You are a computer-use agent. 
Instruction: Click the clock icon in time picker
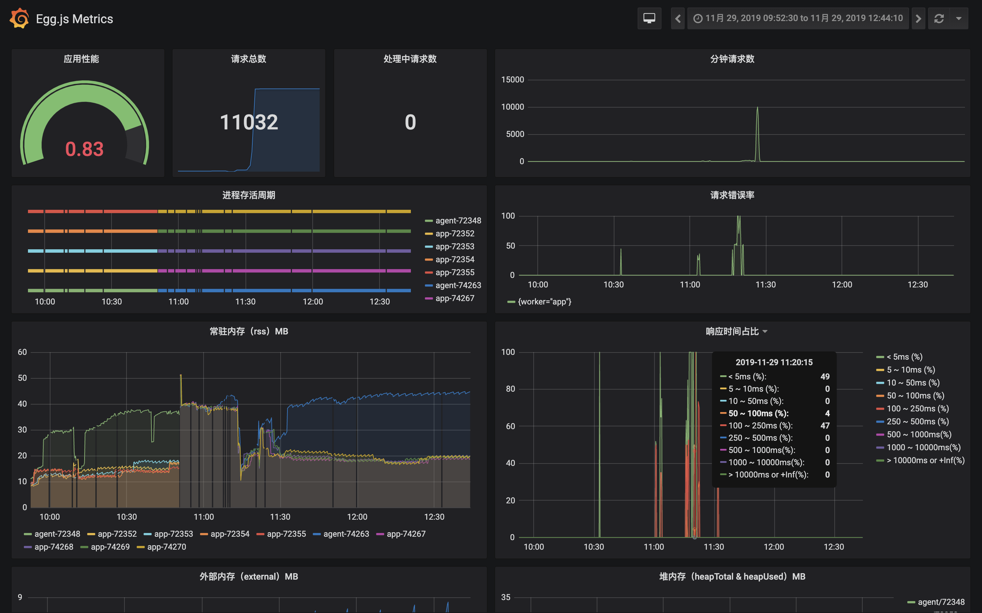pyautogui.click(x=698, y=18)
